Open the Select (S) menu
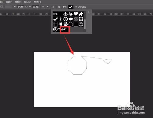 (x=2, y=2)
